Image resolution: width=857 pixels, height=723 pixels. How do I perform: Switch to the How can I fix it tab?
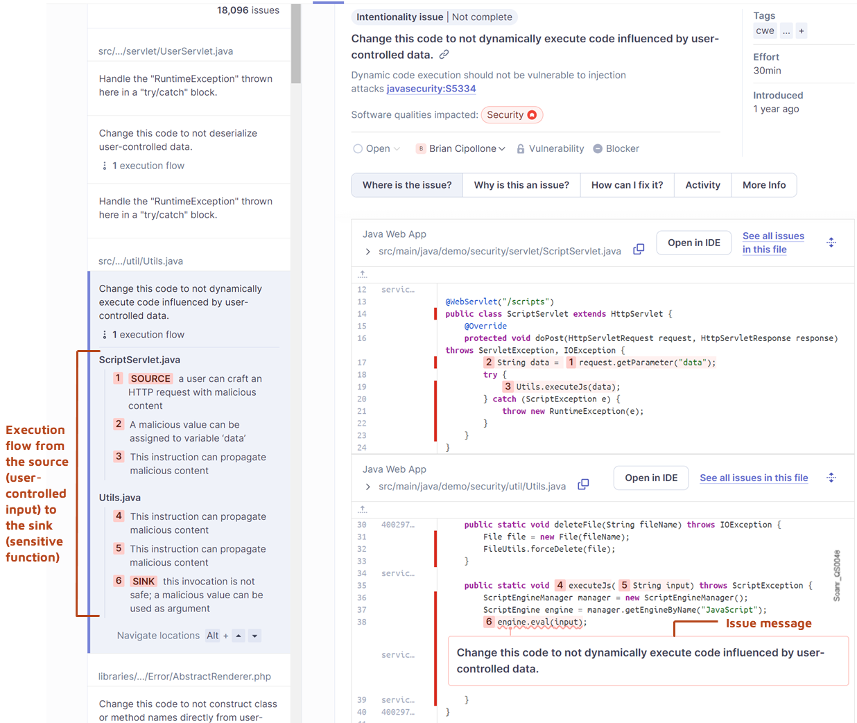pos(627,185)
